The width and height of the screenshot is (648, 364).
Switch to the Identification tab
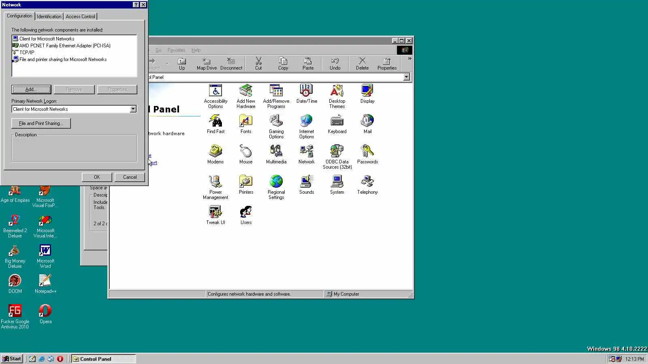[49, 17]
